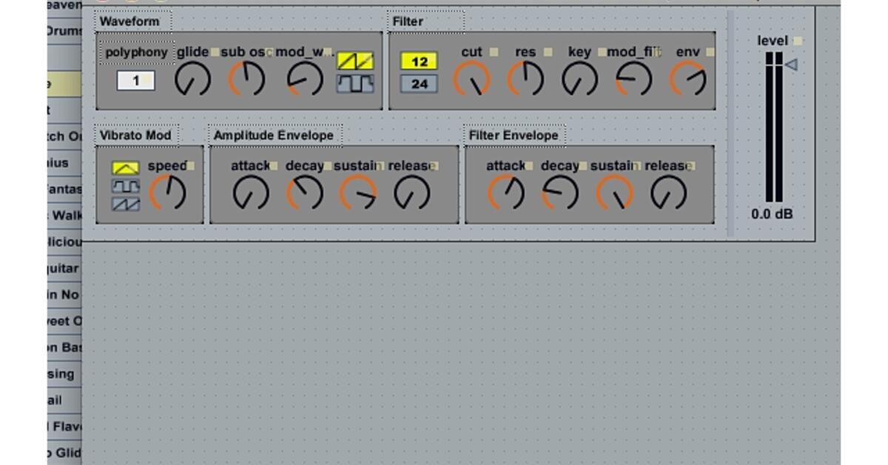The width and height of the screenshot is (888, 465).
Task: Click the mod_filt knob
Action: tap(634, 78)
